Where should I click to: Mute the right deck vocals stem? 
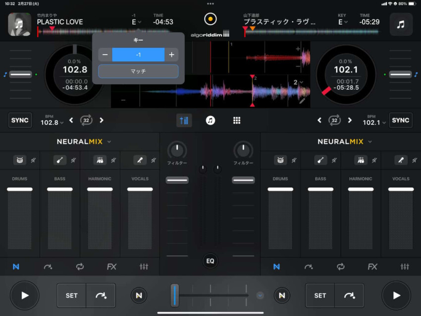coord(414,160)
